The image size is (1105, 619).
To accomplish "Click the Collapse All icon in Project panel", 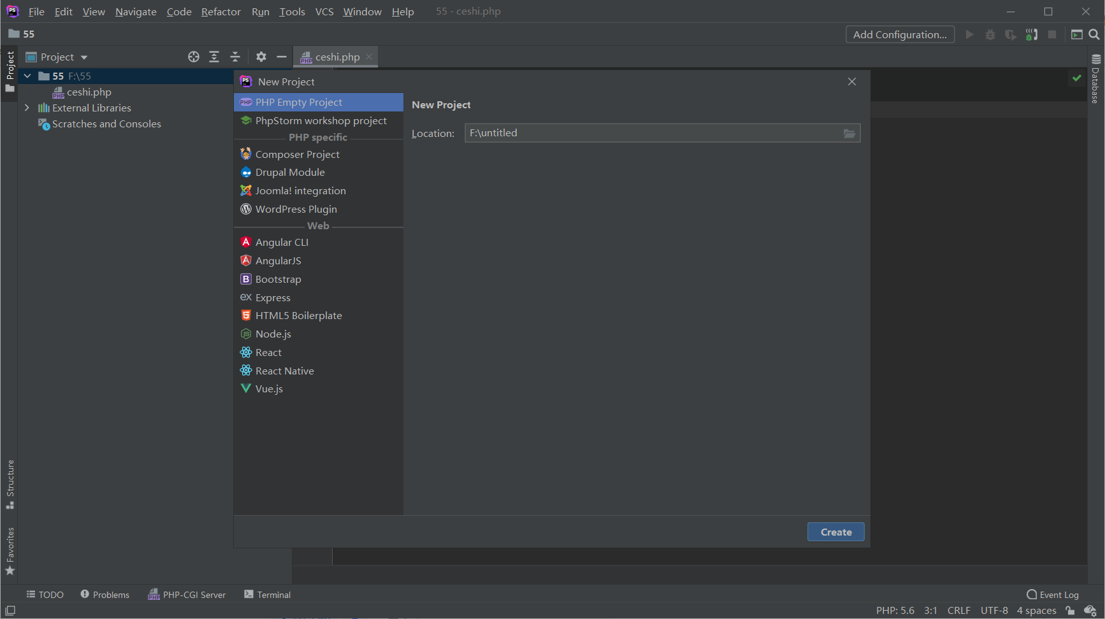I will 235,57.
